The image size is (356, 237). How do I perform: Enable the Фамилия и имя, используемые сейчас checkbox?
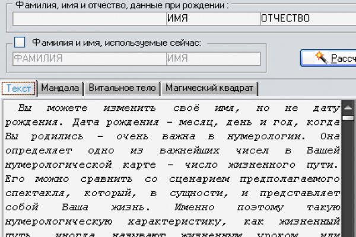[x=20, y=42]
